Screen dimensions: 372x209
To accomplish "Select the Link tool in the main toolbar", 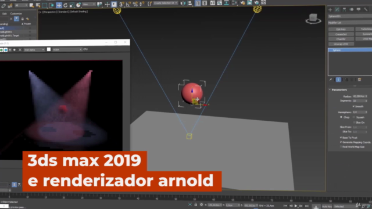I will [3, 5].
